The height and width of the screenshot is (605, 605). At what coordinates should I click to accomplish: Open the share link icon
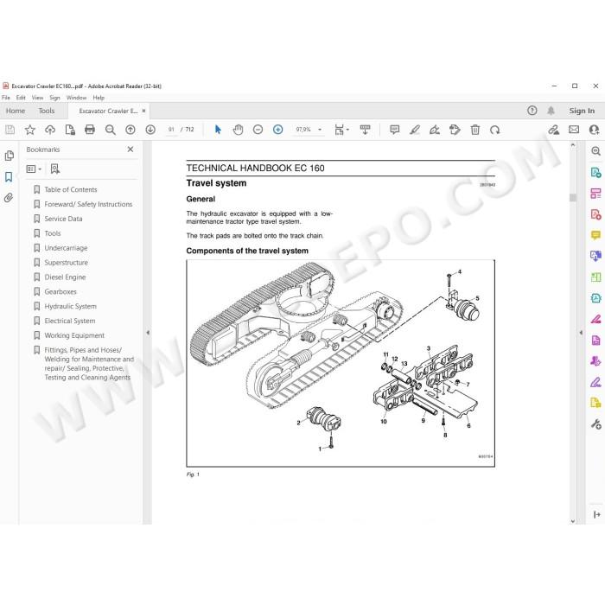tap(554, 130)
